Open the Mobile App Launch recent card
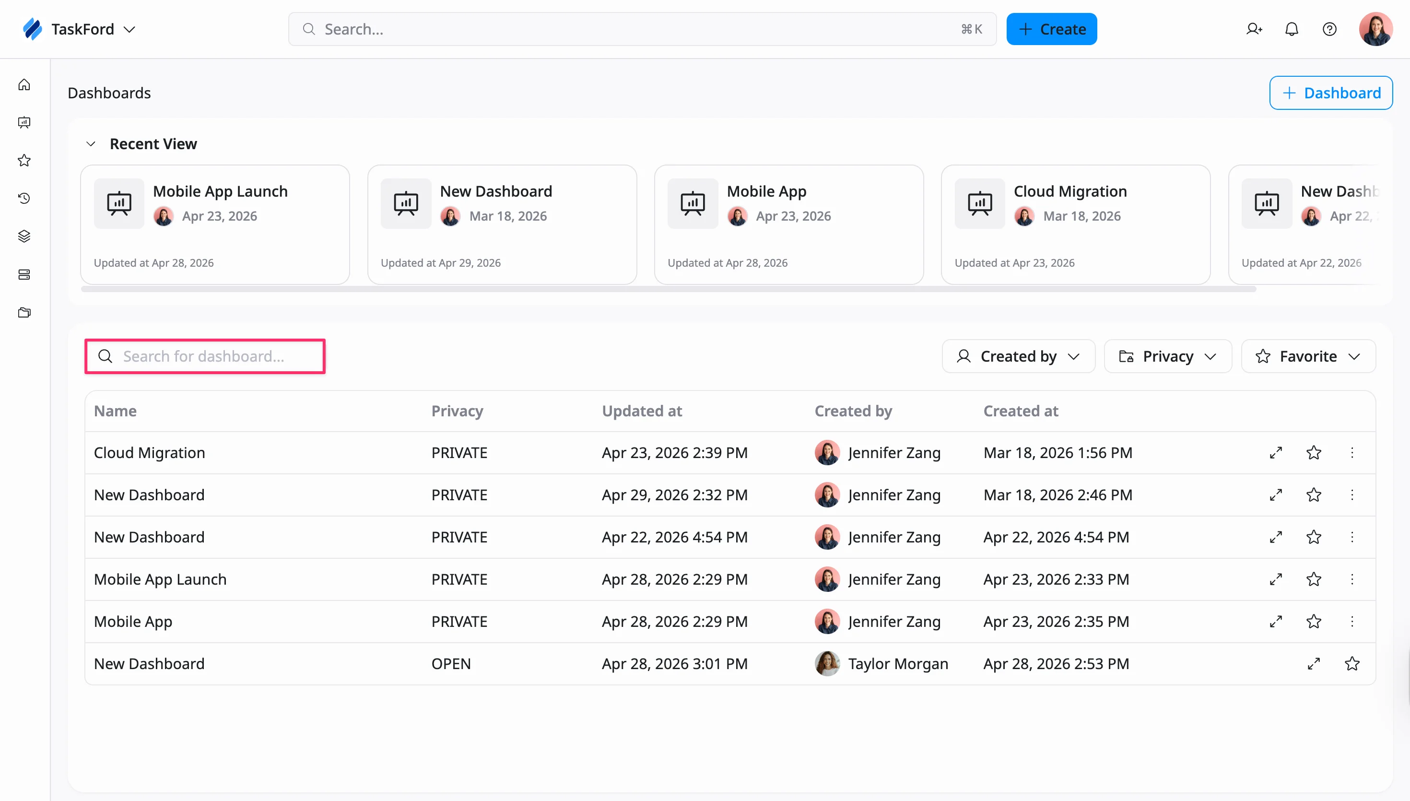The image size is (1410, 801). [215, 225]
